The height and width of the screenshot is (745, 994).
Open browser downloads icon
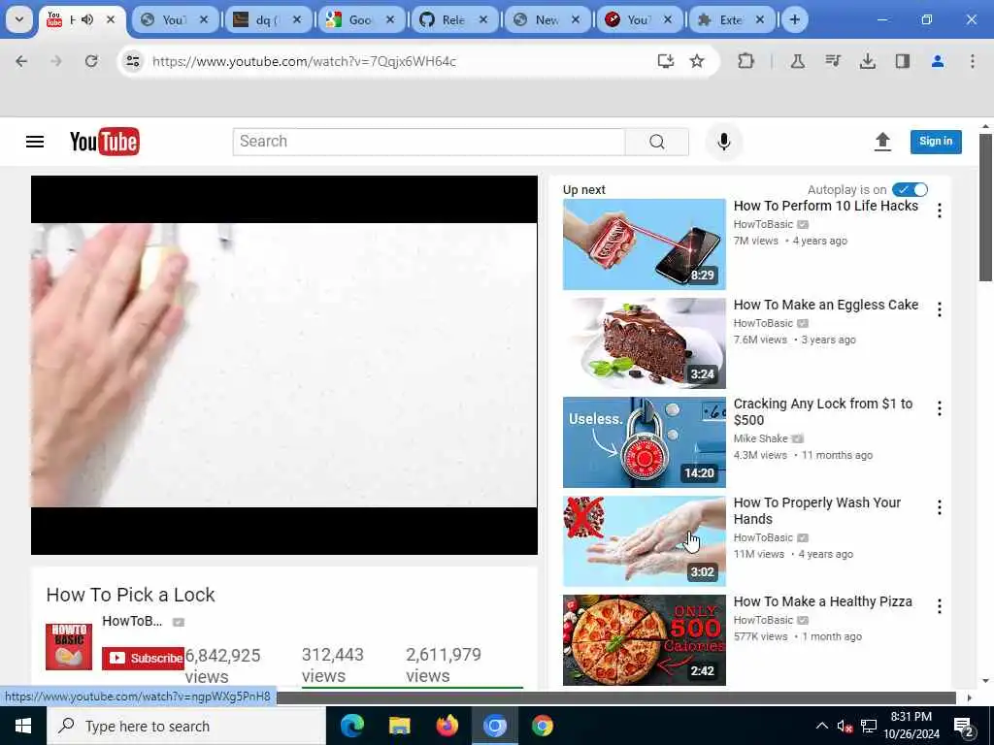867,61
